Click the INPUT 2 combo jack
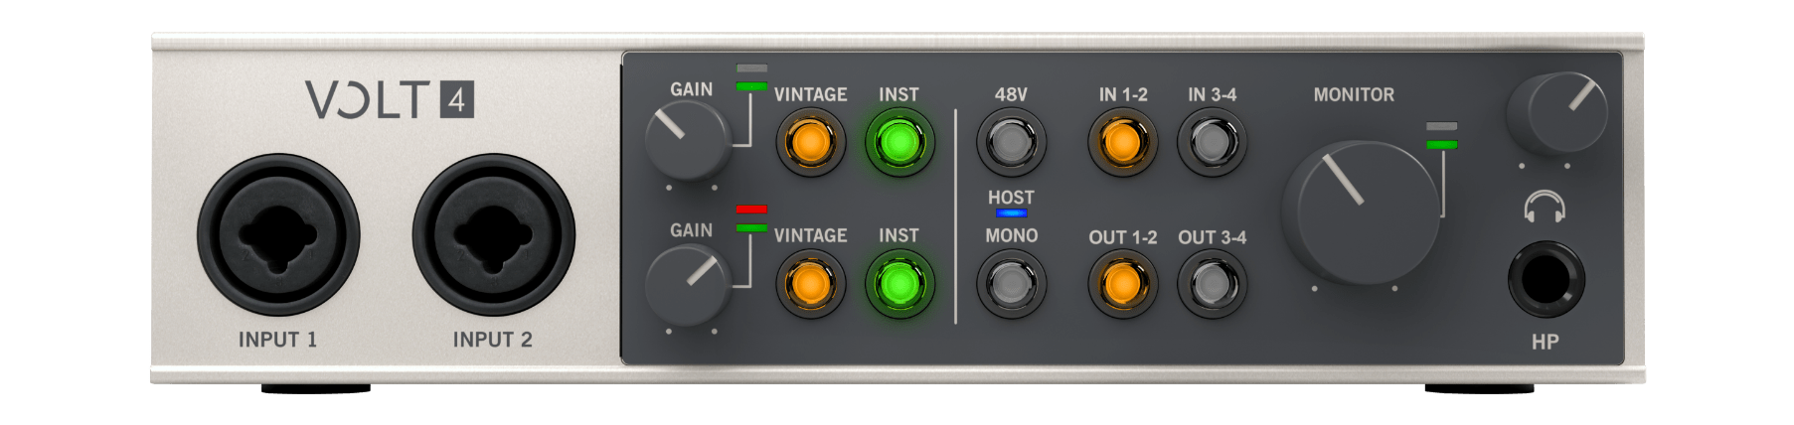The image size is (1794, 425). (493, 234)
